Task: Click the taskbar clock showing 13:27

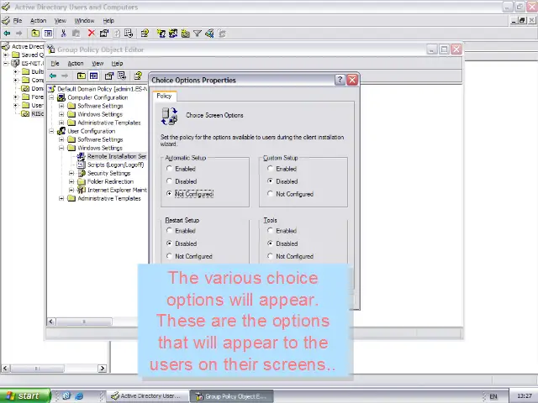Action: click(524, 396)
